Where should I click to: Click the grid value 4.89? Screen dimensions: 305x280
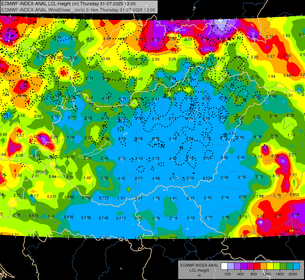[x=156, y=178]
